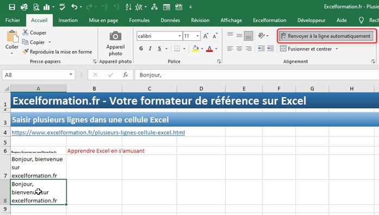
Task: Expand the Coller paste options arrow
Action: [x=12, y=53]
